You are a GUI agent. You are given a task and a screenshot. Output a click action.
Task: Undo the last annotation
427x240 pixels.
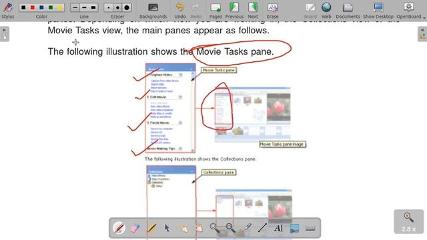(x=179, y=11)
